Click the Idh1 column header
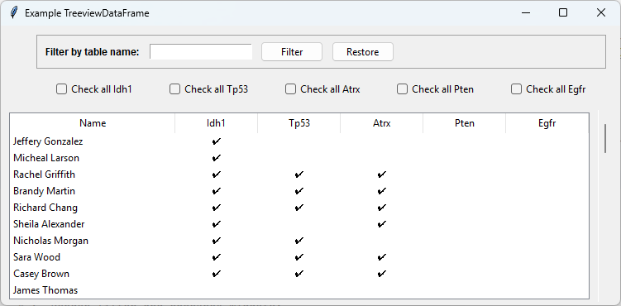Screen dimensions: 621x306 point(217,123)
